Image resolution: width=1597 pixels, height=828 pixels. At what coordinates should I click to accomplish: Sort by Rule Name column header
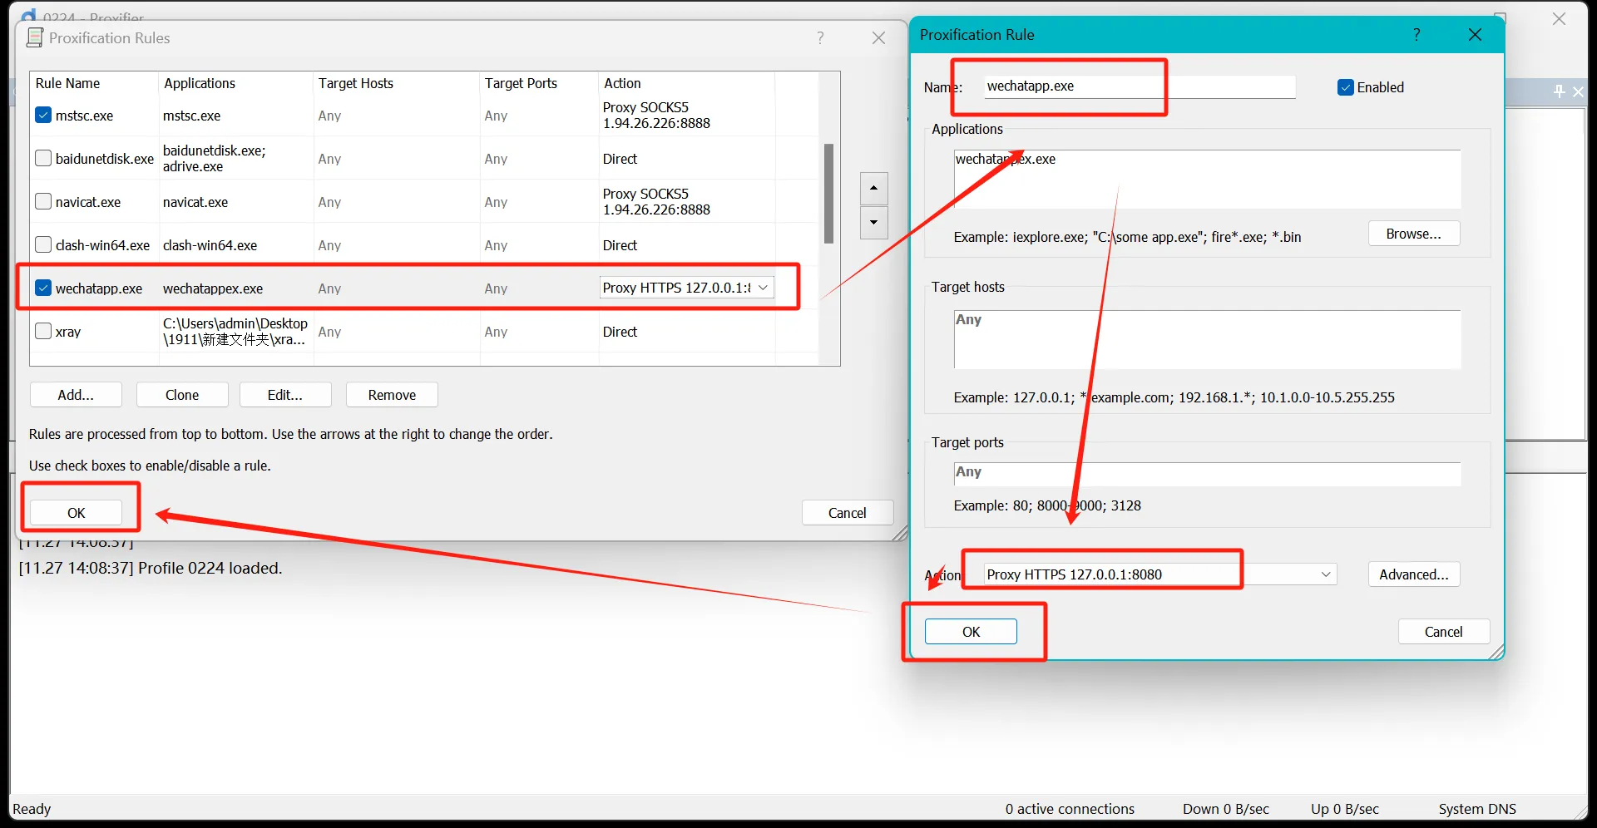(x=94, y=83)
